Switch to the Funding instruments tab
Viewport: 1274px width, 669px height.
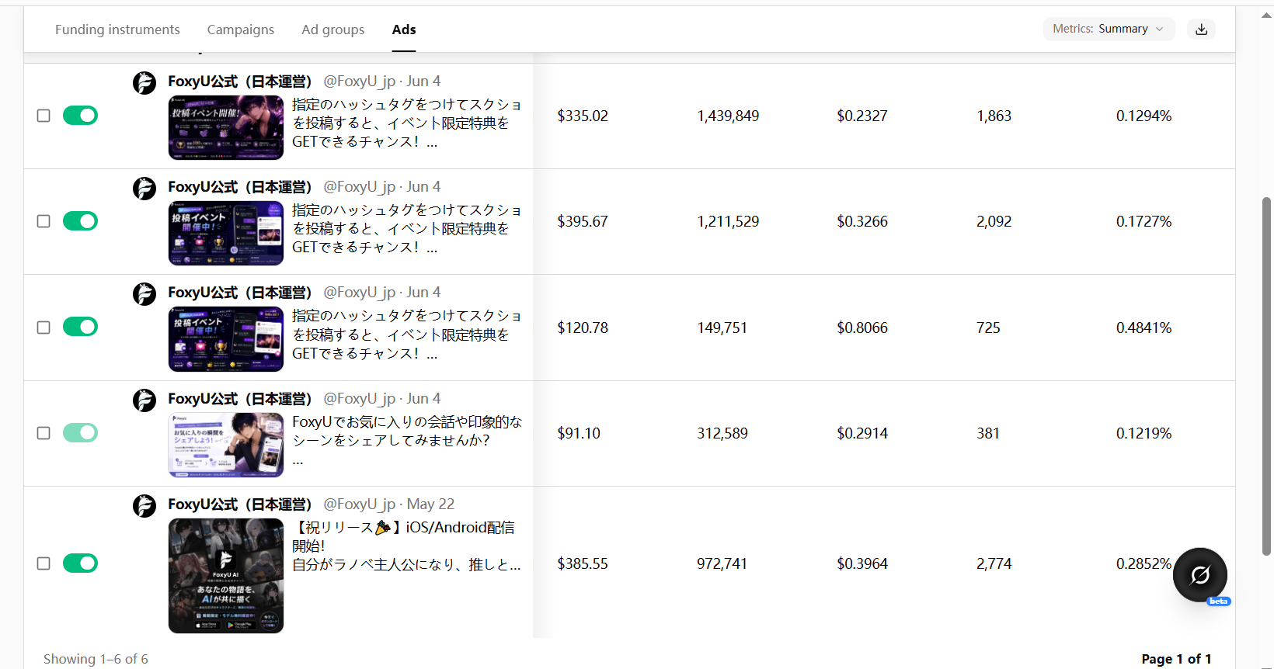[117, 29]
